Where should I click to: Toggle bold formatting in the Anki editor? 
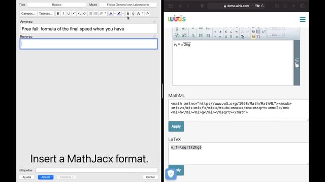[x=58, y=14]
